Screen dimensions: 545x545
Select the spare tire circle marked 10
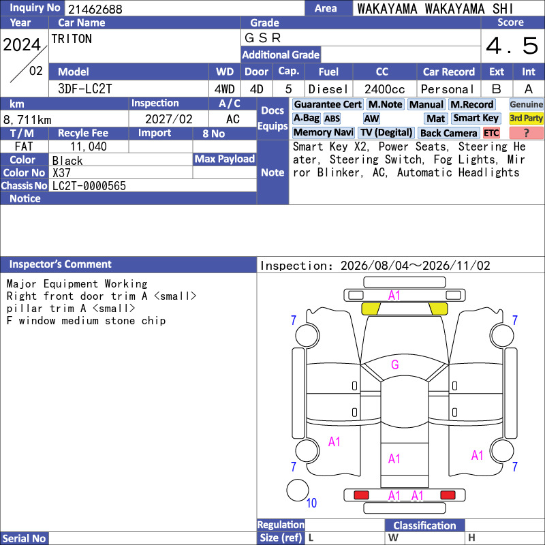pos(298,490)
